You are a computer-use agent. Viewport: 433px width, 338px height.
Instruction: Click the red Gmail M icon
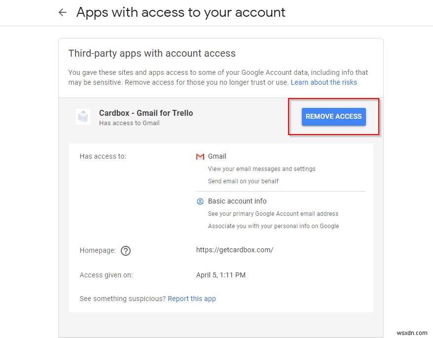click(200, 157)
